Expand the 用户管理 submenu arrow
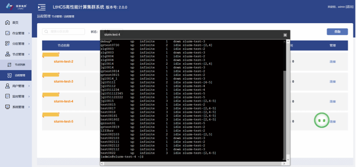356x167 pixels. 29,86
